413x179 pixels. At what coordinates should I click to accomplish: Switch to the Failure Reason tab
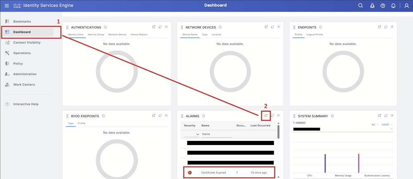139,34
